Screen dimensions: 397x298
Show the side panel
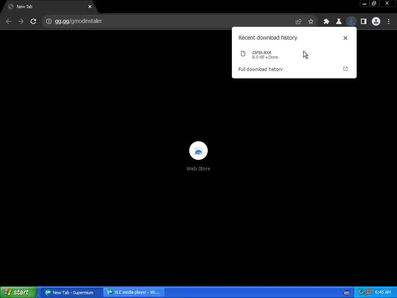point(364,22)
